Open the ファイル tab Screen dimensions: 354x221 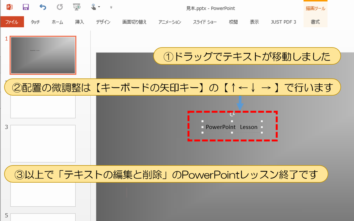pos(12,22)
